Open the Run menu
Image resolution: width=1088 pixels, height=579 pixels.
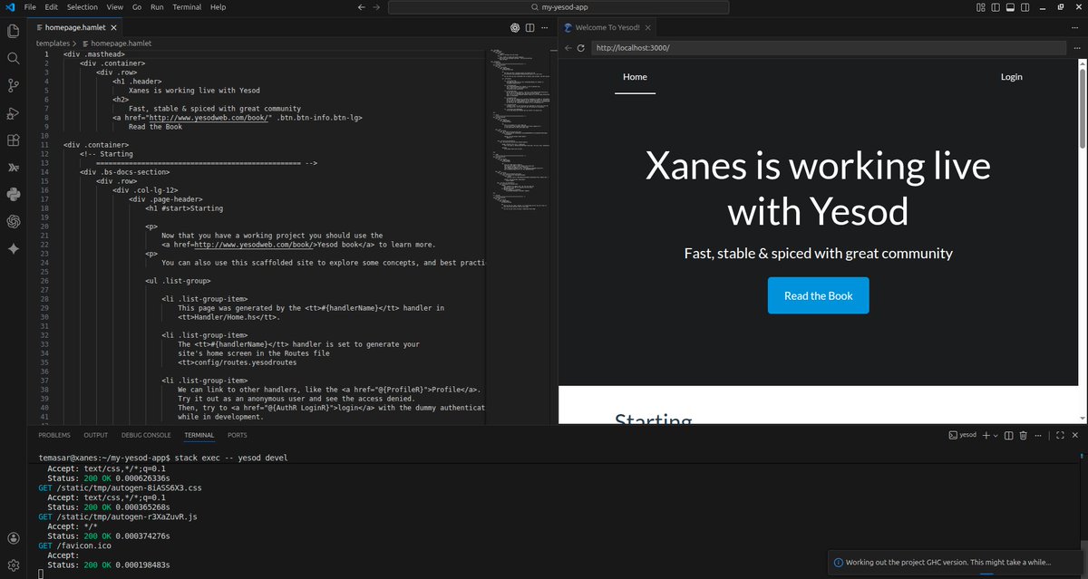point(158,6)
